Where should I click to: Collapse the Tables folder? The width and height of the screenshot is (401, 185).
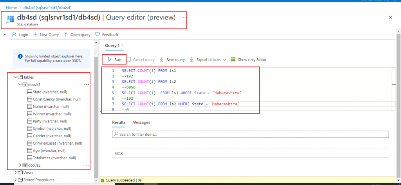click(16, 77)
